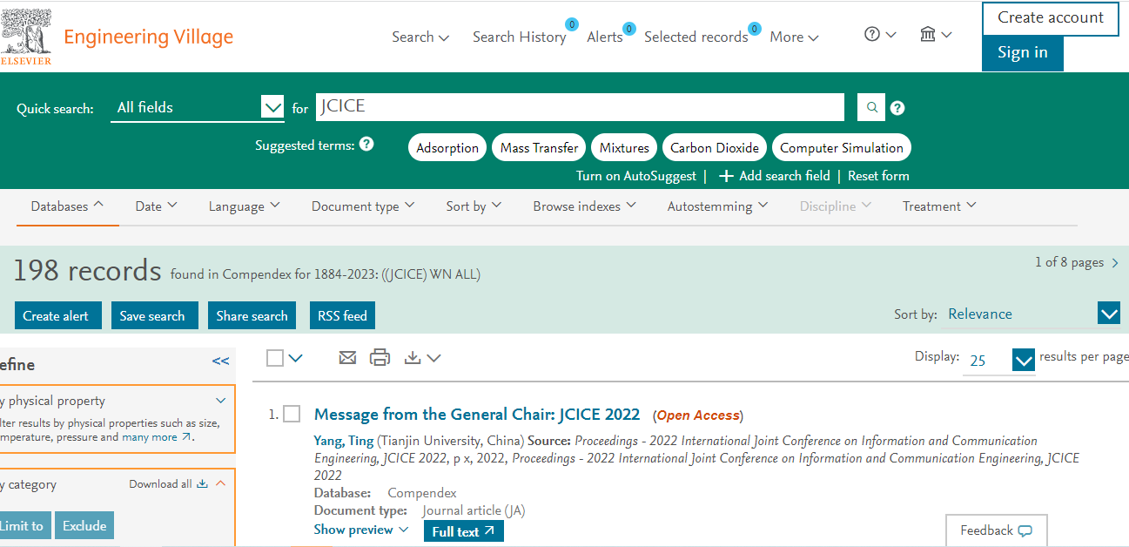Open quick search help icon
The height and width of the screenshot is (547, 1129).
[897, 108]
